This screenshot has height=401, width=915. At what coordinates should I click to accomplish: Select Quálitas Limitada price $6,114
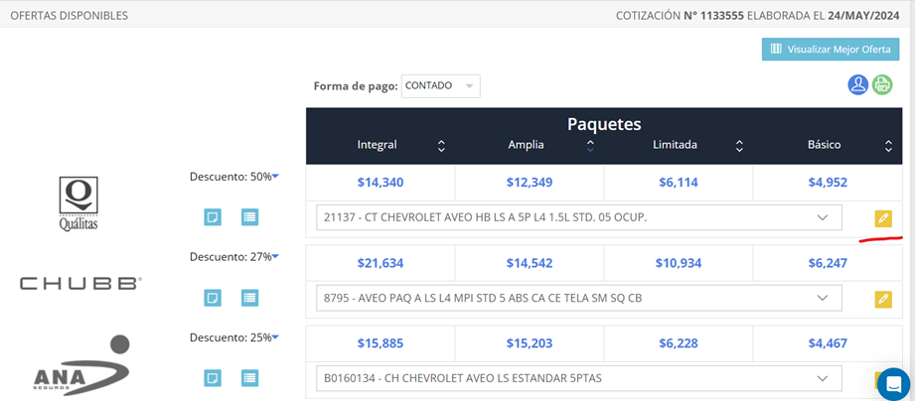point(679,183)
